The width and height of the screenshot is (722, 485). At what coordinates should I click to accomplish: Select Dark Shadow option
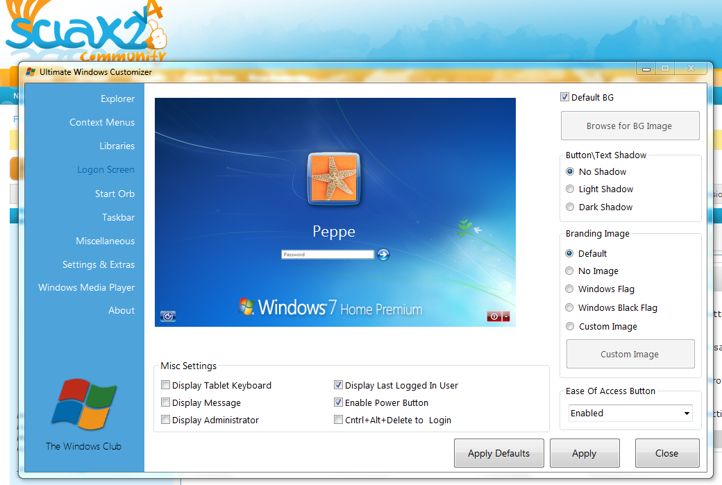pos(570,207)
